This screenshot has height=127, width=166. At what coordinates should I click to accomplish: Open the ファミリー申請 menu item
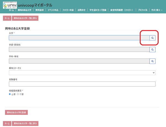(x=68, y=10)
